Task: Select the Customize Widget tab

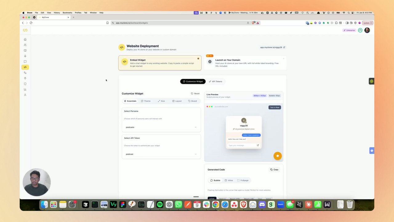Action: 193,81
